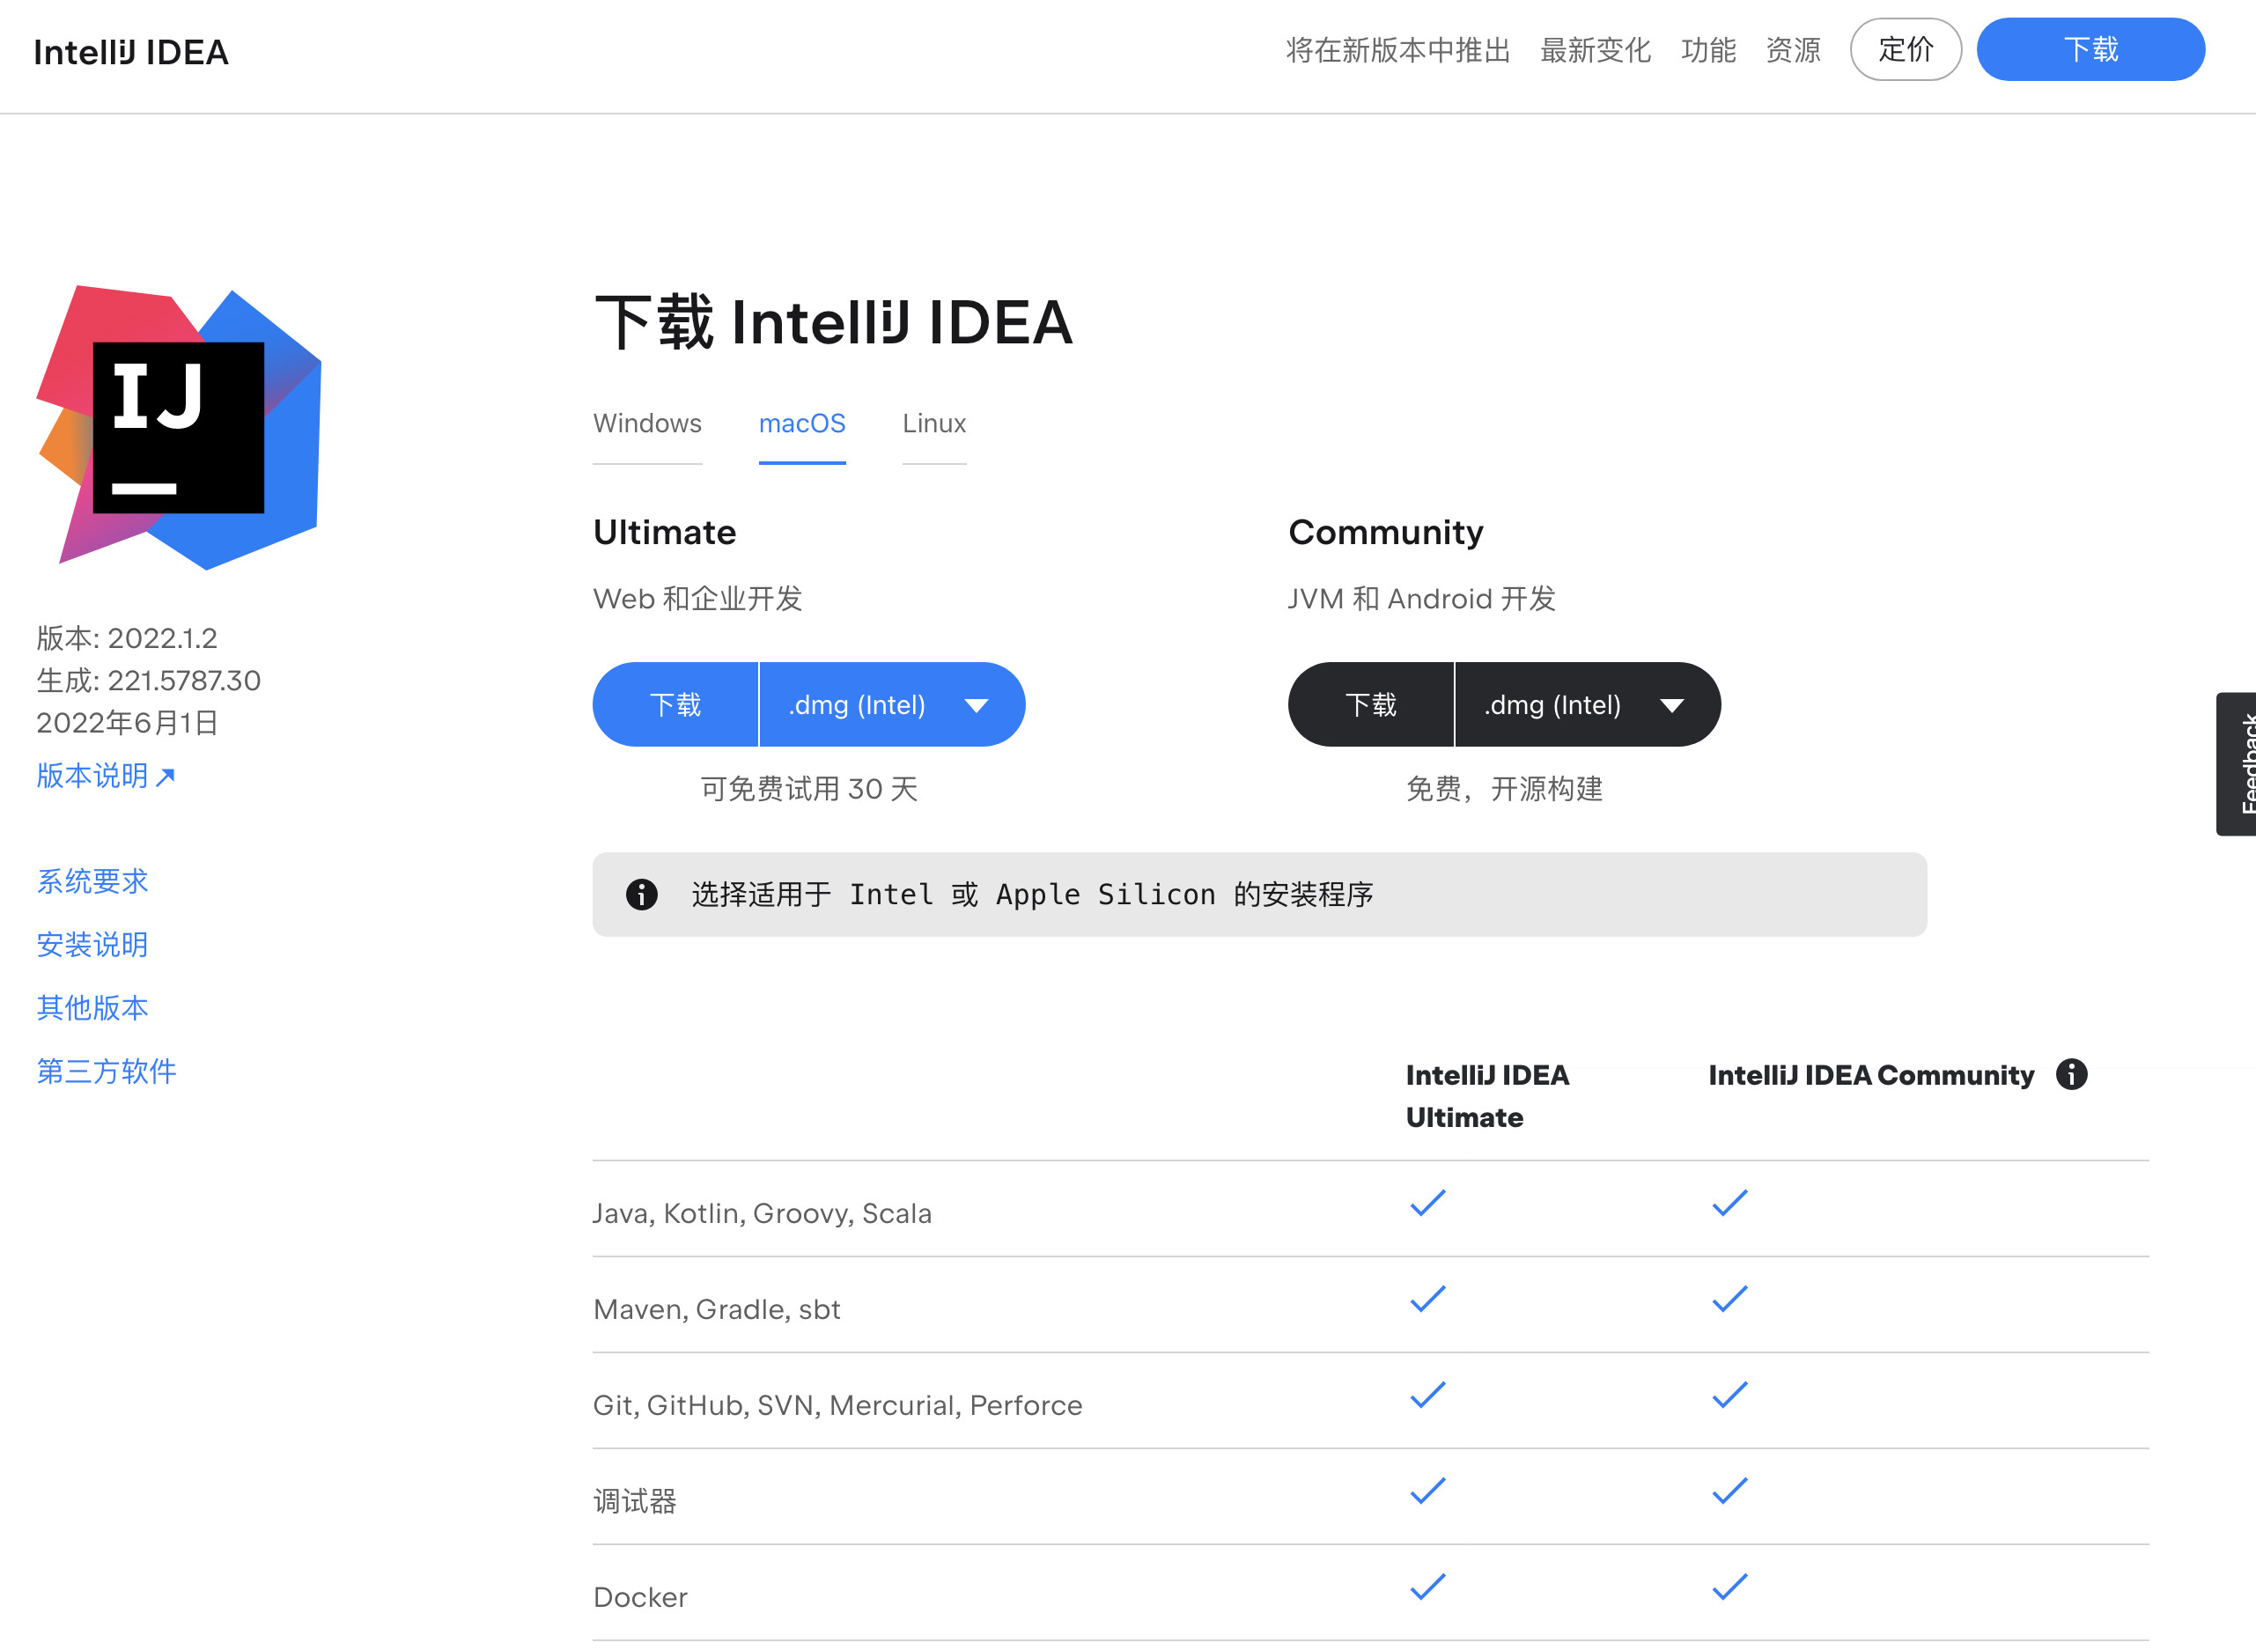
Task: Click Community checkmark for Maven, Gradle, sbt
Action: click(x=1729, y=1299)
